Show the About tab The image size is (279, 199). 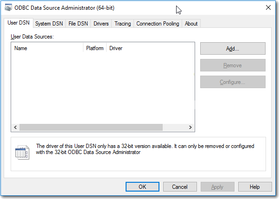click(191, 24)
